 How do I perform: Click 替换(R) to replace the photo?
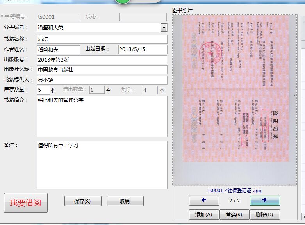234,214
